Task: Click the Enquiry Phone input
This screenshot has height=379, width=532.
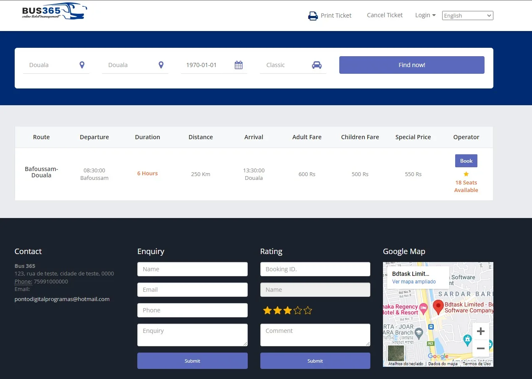Action: tap(192, 310)
